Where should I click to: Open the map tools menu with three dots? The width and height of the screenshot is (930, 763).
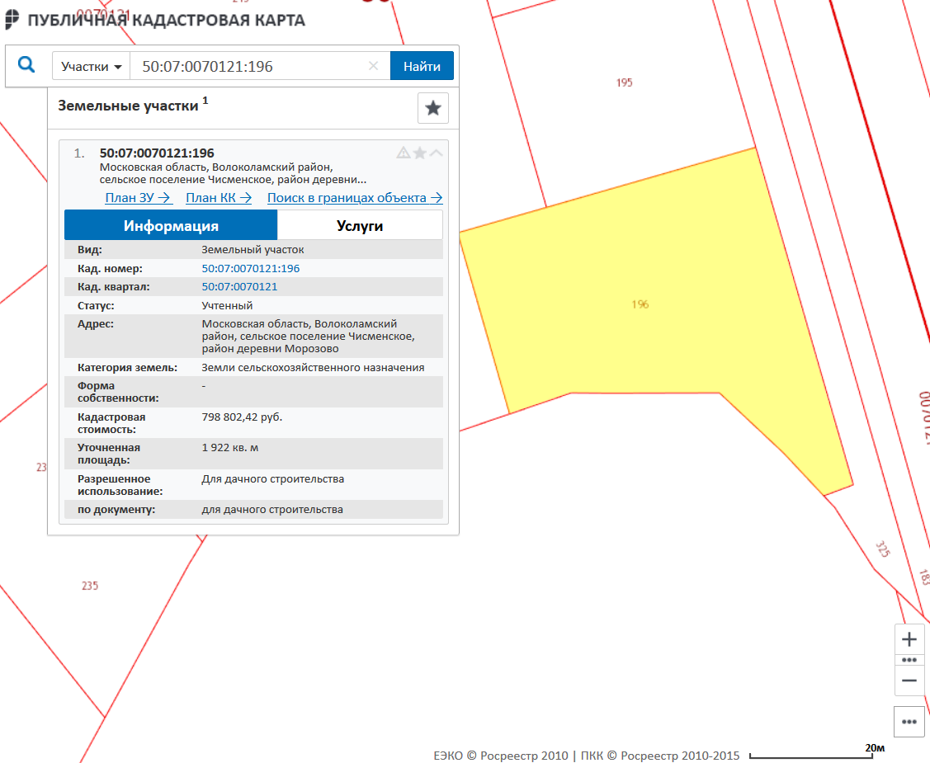[909, 722]
